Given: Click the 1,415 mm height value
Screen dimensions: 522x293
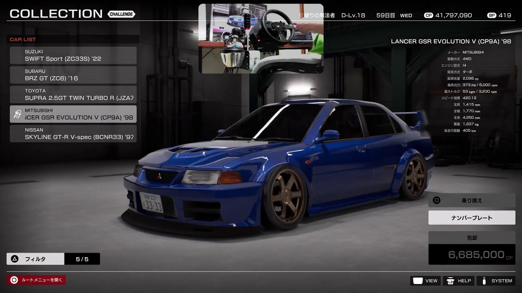Looking at the screenshot, I should tap(471, 105).
